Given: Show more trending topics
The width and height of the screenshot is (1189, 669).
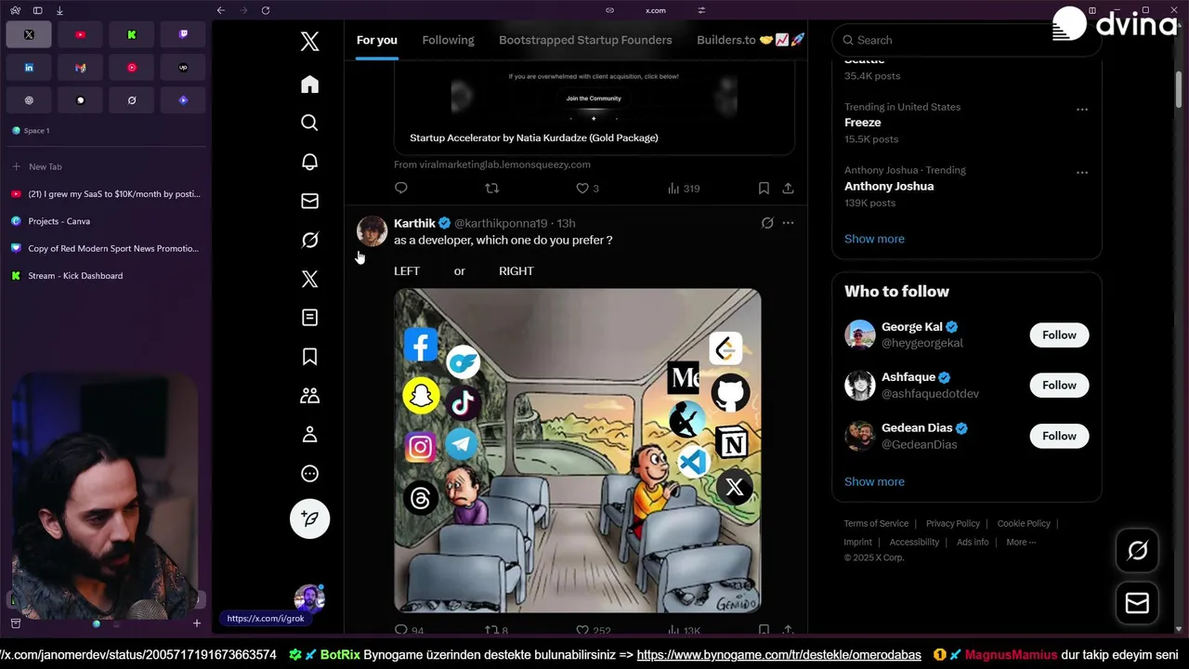Looking at the screenshot, I should tap(874, 239).
